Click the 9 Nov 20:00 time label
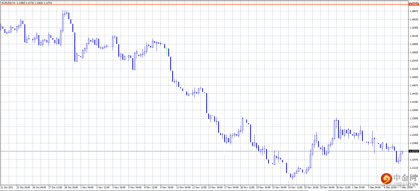The image size is (420, 191). coord(167,187)
